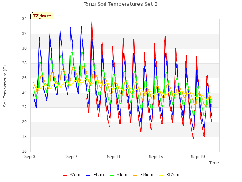Click the TZ_fmet annotation box
242x182 pixels.
[42, 16]
